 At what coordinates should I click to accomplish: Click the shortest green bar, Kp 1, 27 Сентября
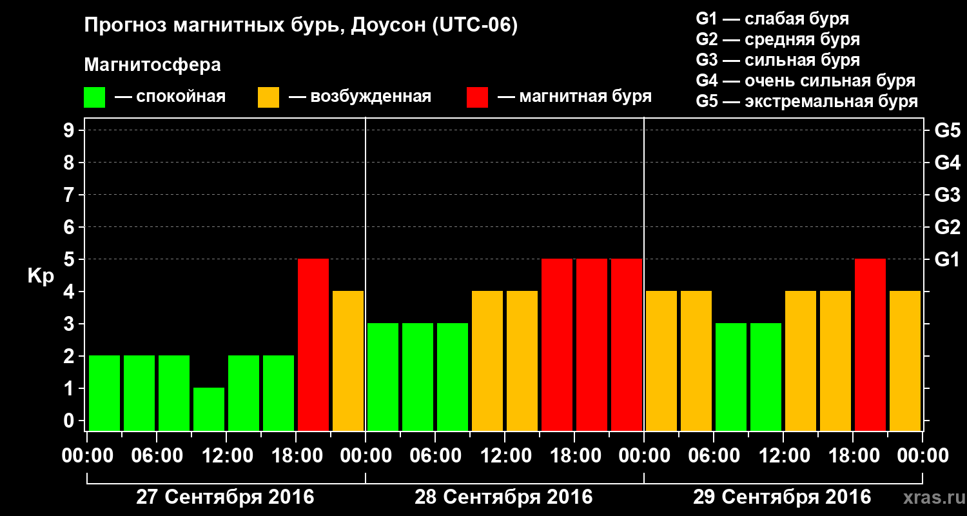pos(209,409)
